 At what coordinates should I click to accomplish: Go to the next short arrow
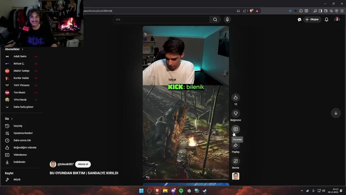(x=336, y=113)
